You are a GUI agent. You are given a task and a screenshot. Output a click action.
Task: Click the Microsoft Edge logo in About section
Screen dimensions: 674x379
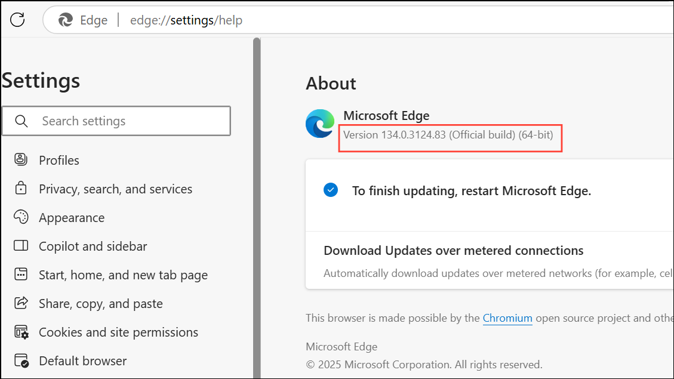point(319,124)
